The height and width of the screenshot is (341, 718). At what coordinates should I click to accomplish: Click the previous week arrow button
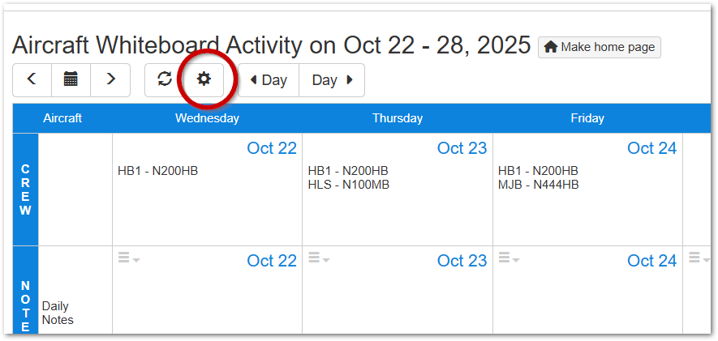point(32,79)
